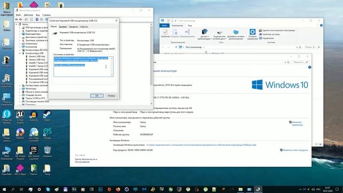This screenshot has height=193, width=343.
Task: Open the Steam desktop shortcut
Action: coord(47,116)
